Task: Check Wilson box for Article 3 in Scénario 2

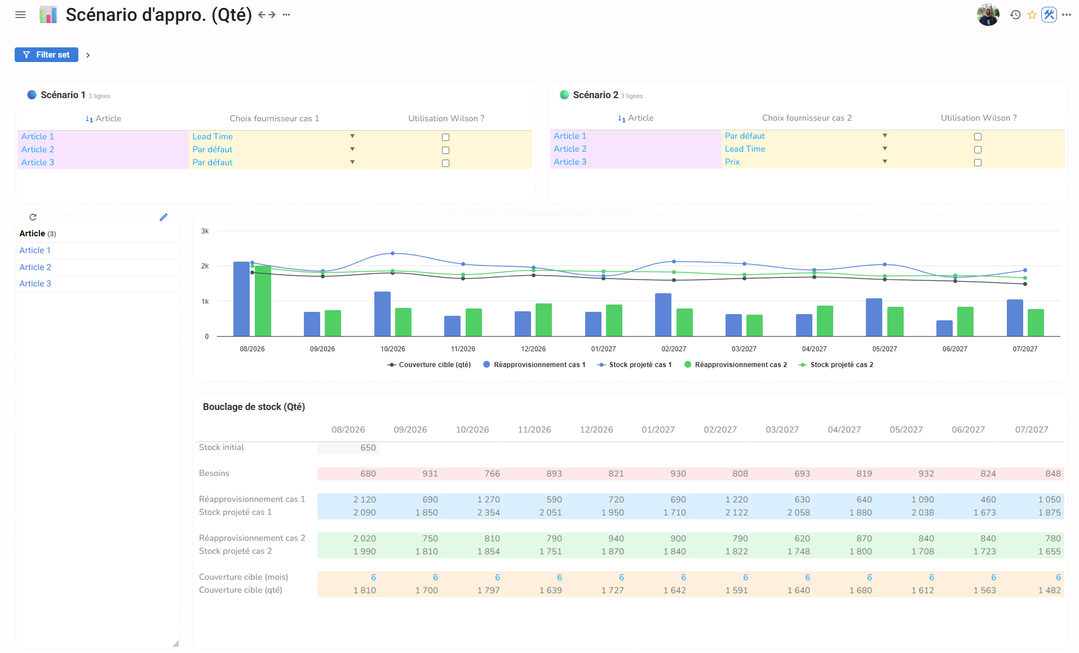Action: coord(978,162)
